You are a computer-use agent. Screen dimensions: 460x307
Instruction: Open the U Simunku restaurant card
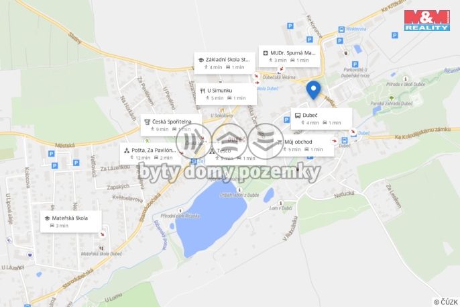coord(226,94)
